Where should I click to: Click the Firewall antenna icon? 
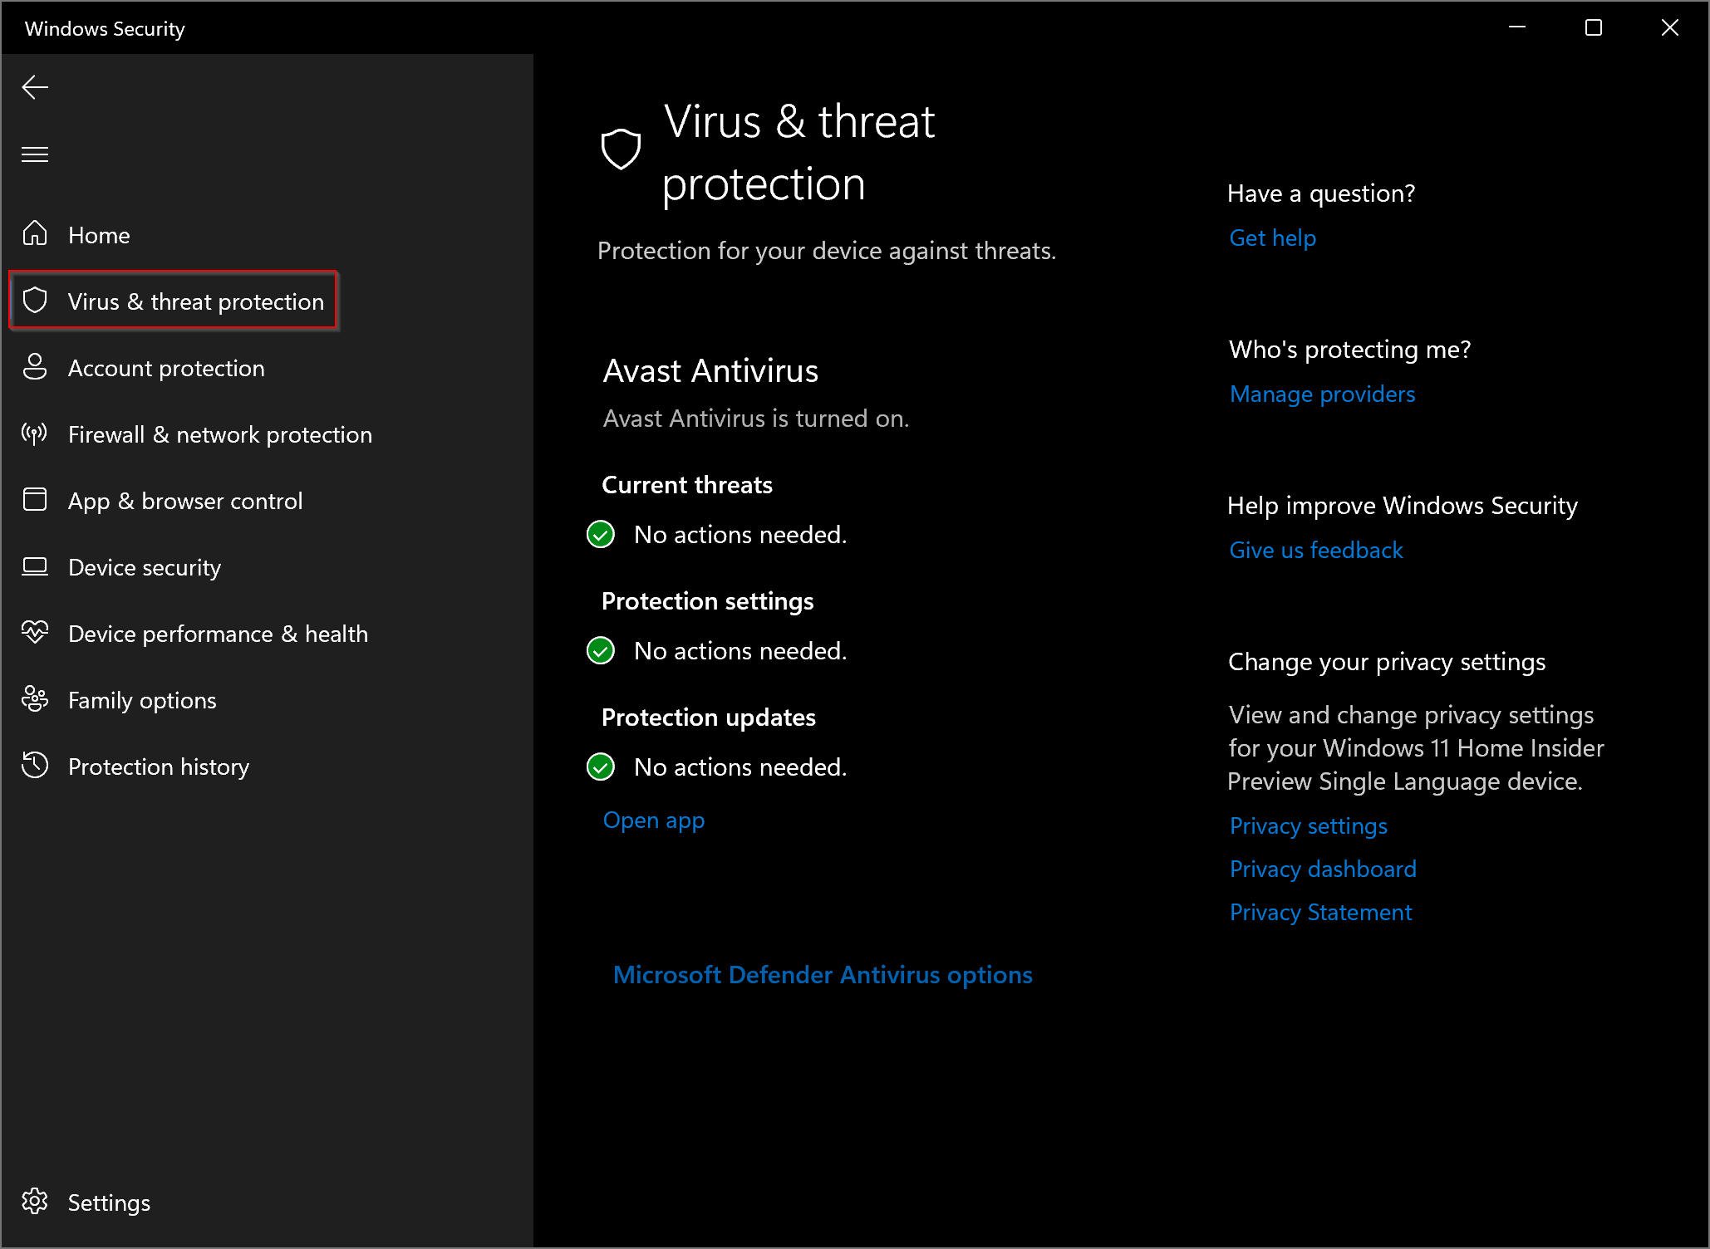click(35, 433)
